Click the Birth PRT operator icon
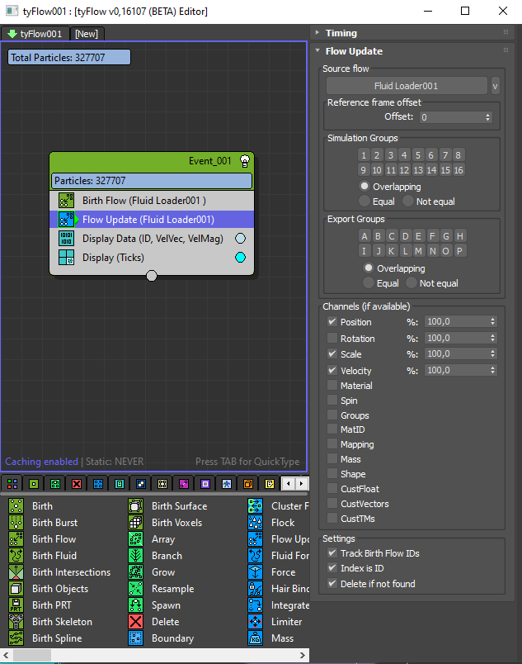Viewport: 522px width, 664px height. click(16, 605)
